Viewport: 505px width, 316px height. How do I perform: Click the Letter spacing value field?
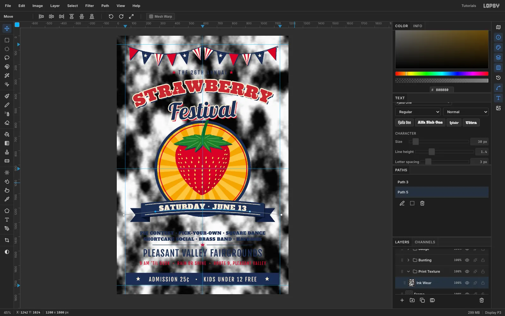click(x=479, y=162)
